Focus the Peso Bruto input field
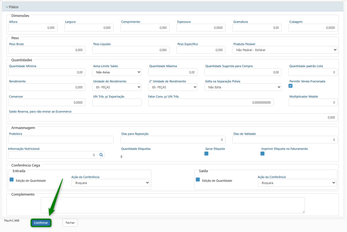Screen dimensions: 347x232 (47, 50)
